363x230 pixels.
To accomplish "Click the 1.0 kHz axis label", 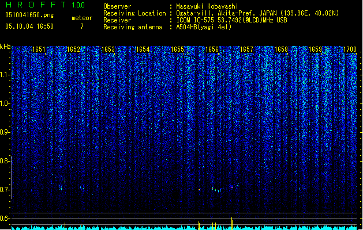I will (x=5, y=103).
